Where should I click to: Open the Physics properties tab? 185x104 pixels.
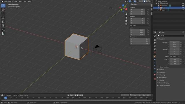point(155,66)
